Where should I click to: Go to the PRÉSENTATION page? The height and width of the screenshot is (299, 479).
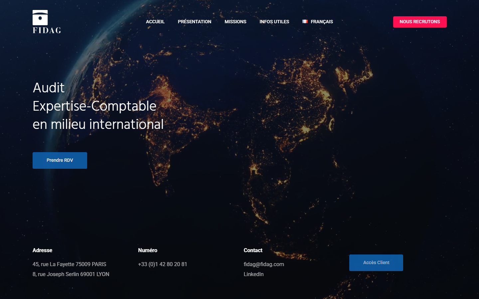tap(194, 22)
